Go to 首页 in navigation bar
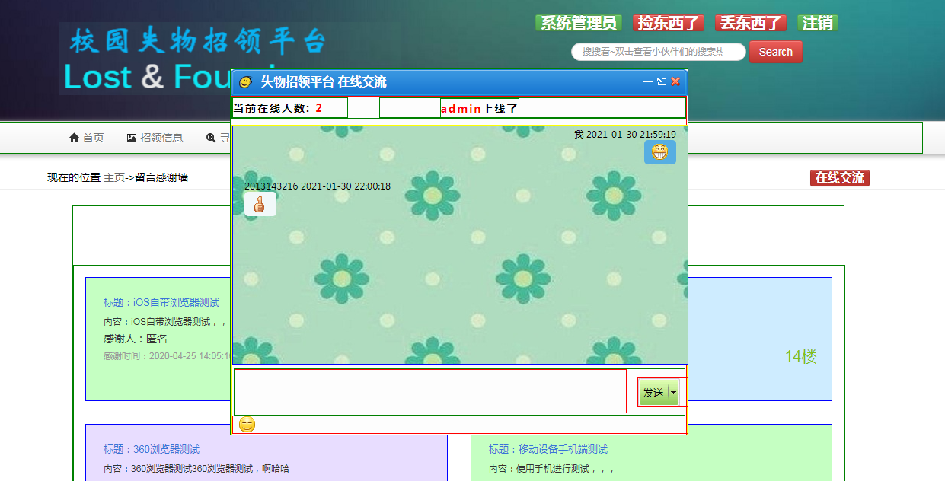This screenshot has height=481, width=945. click(x=93, y=138)
